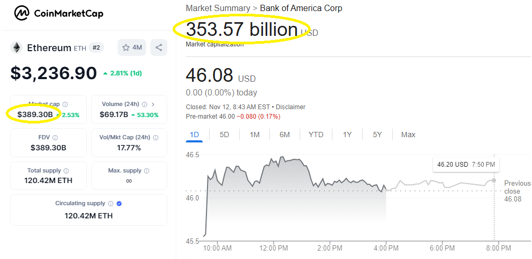
Task: Click the Max. supply info icon
Action: click(x=147, y=171)
